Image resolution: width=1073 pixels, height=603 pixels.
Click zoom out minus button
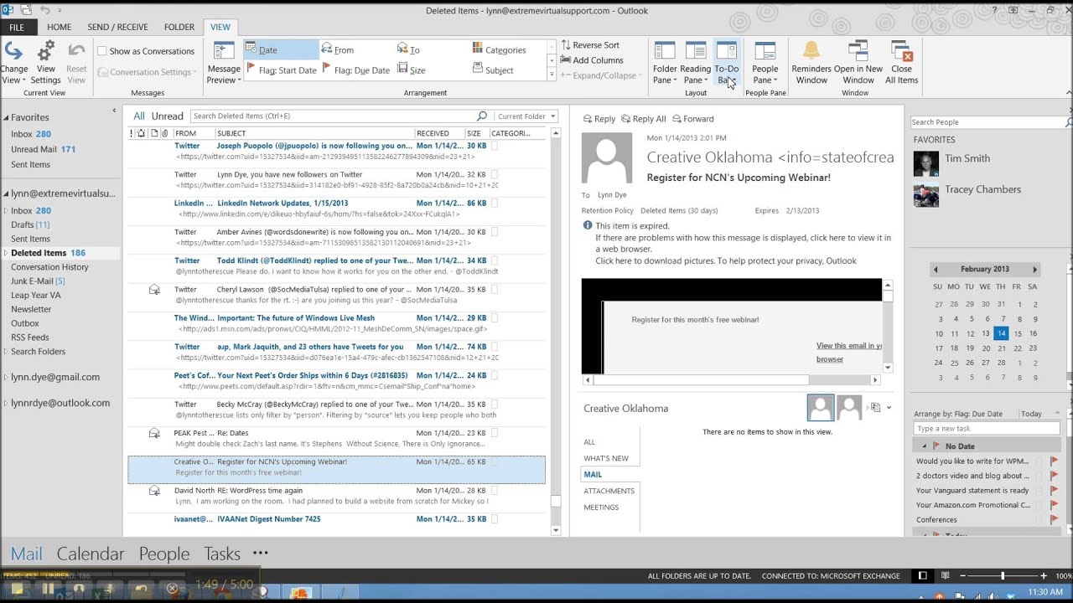click(x=963, y=576)
